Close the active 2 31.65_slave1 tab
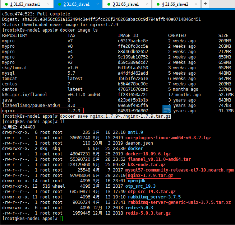 (x=98, y=4)
